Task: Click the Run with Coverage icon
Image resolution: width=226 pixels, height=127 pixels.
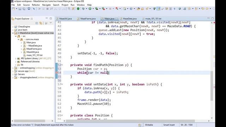Action: pyautogui.click(x=96, y=9)
